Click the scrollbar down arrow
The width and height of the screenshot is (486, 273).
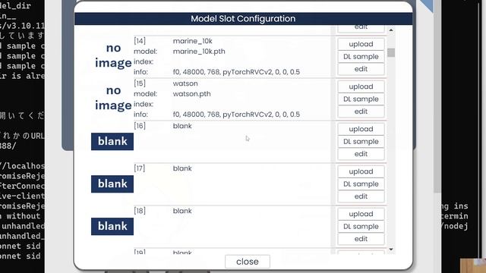[x=391, y=249]
